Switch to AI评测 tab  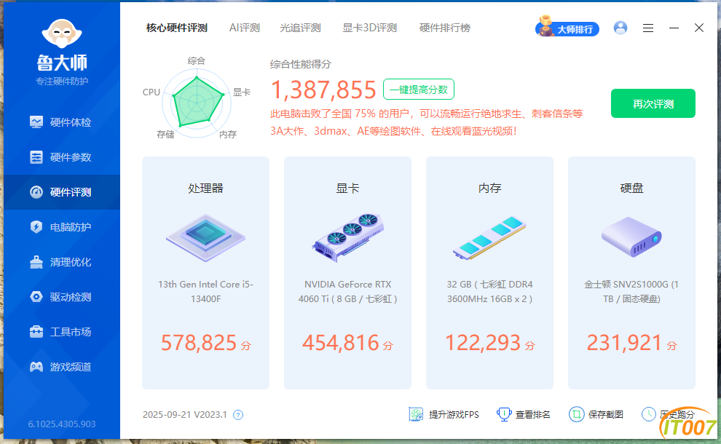(245, 28)
